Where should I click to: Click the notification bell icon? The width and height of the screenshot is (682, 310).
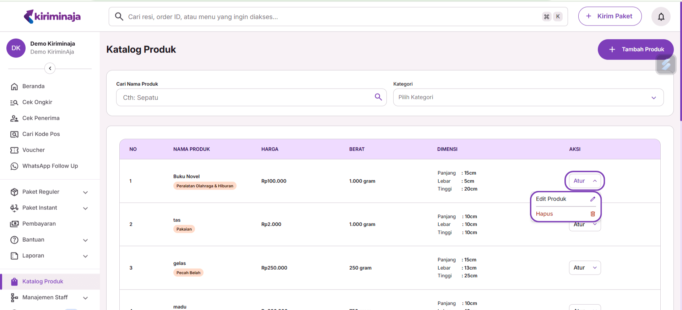tap(661, 17)
